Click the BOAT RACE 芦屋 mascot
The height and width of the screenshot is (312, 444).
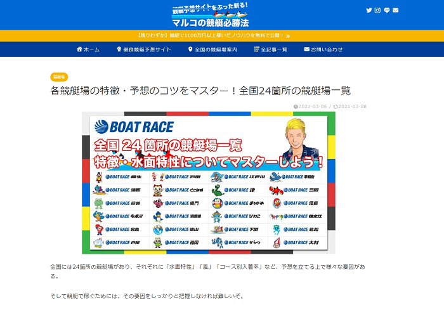[x=98, y=243]
